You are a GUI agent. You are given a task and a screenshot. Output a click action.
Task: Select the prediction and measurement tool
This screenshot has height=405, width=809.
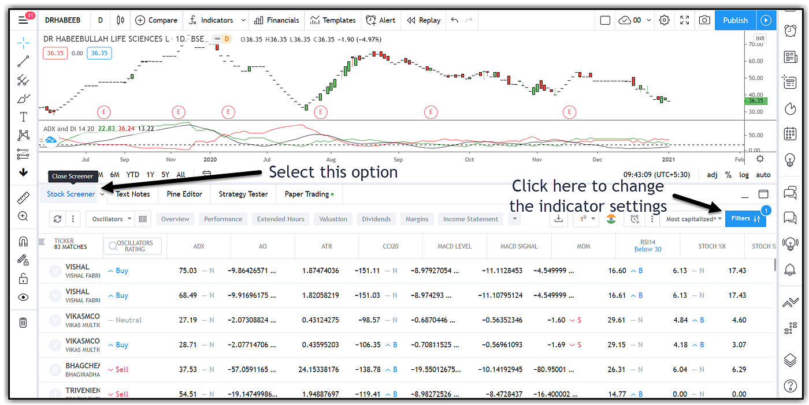point(23,154)
